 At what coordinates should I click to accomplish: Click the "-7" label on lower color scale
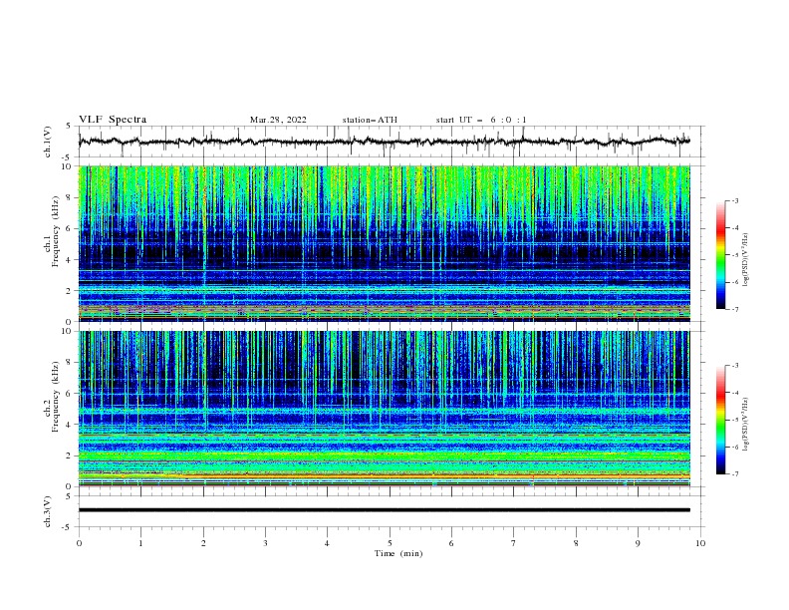click(734, 474)
